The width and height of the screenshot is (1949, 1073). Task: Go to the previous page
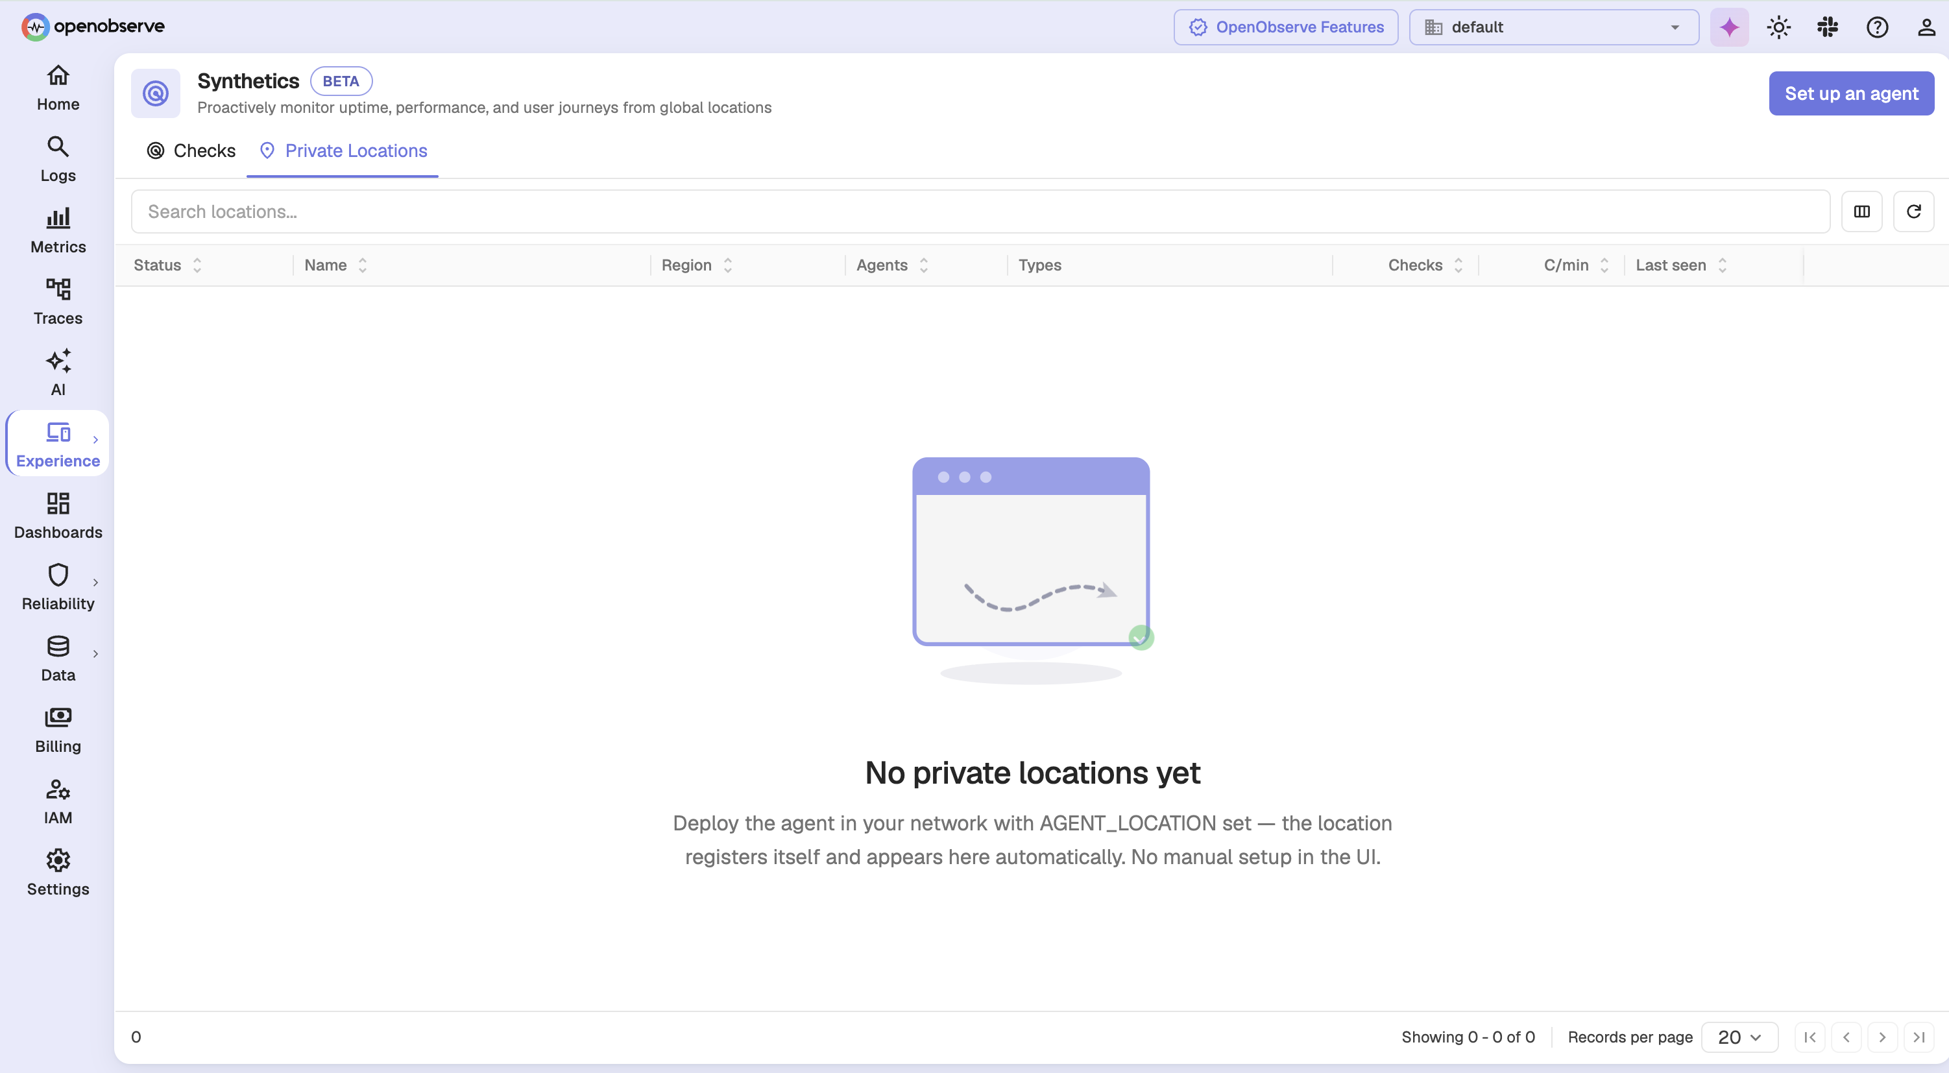click(1846, 1037)
